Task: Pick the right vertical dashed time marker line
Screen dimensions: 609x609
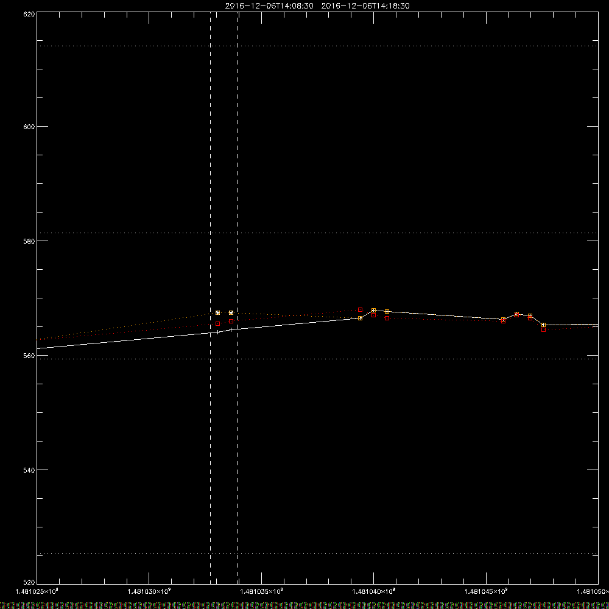Action: 238,298
